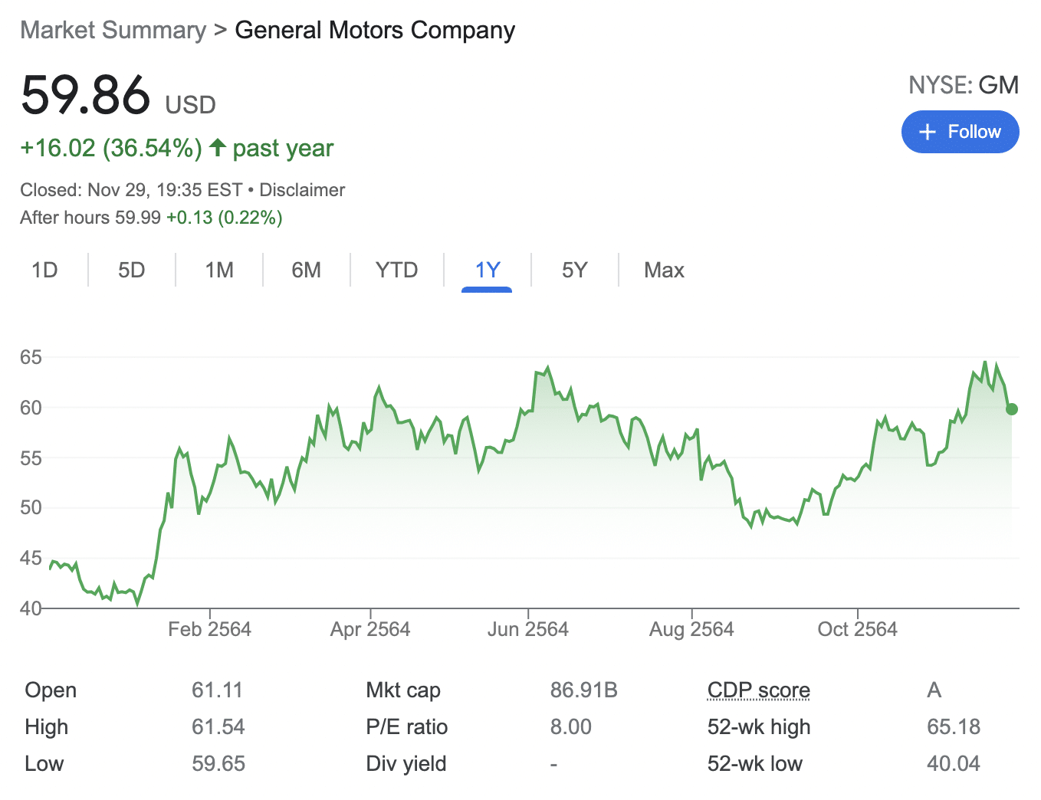Open the CDP score details
The width and height of the screenshot is (1041, 800).
click(758, 690)
